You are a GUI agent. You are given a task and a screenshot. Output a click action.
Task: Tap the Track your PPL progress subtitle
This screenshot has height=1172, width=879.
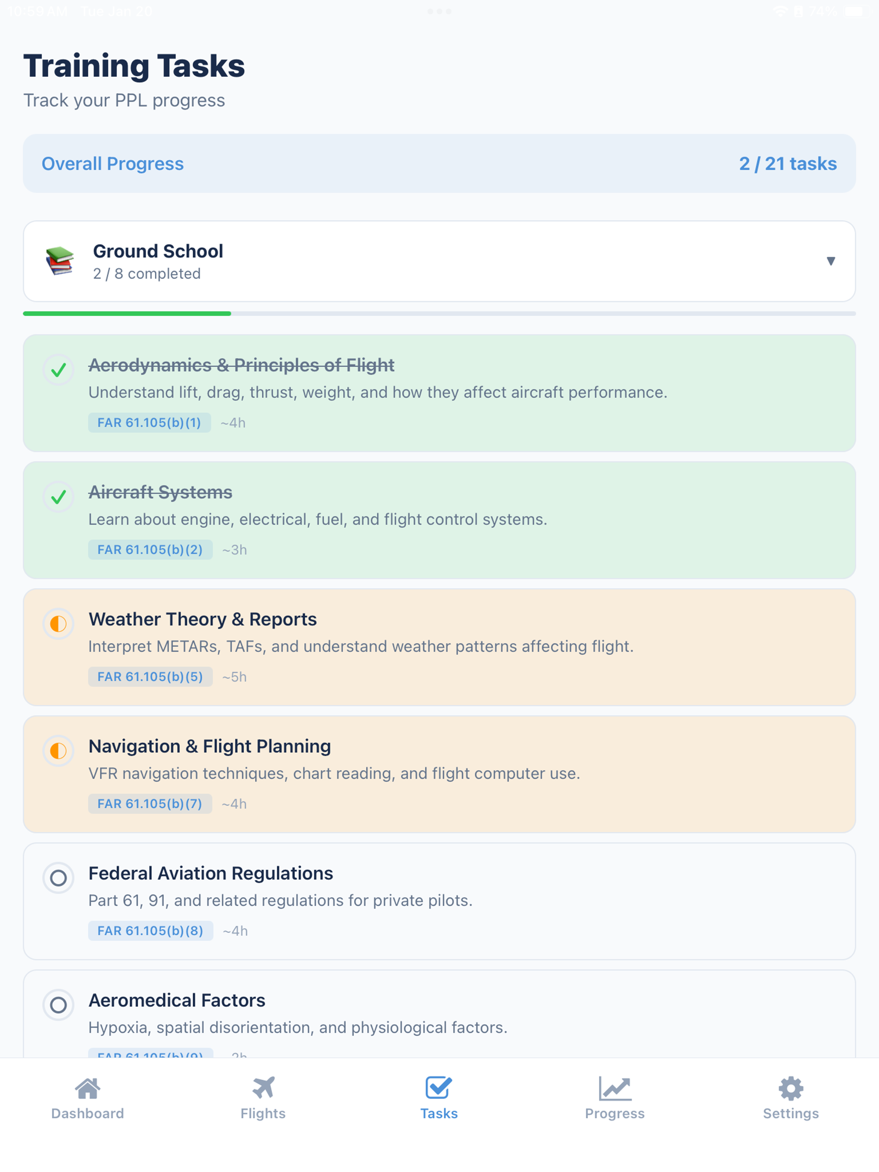coord(124,100)
